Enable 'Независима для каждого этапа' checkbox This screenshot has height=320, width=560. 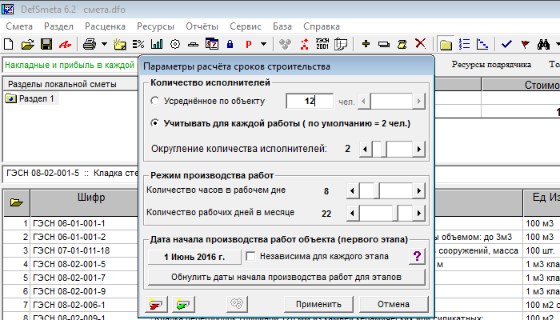(x=251, y=257)
